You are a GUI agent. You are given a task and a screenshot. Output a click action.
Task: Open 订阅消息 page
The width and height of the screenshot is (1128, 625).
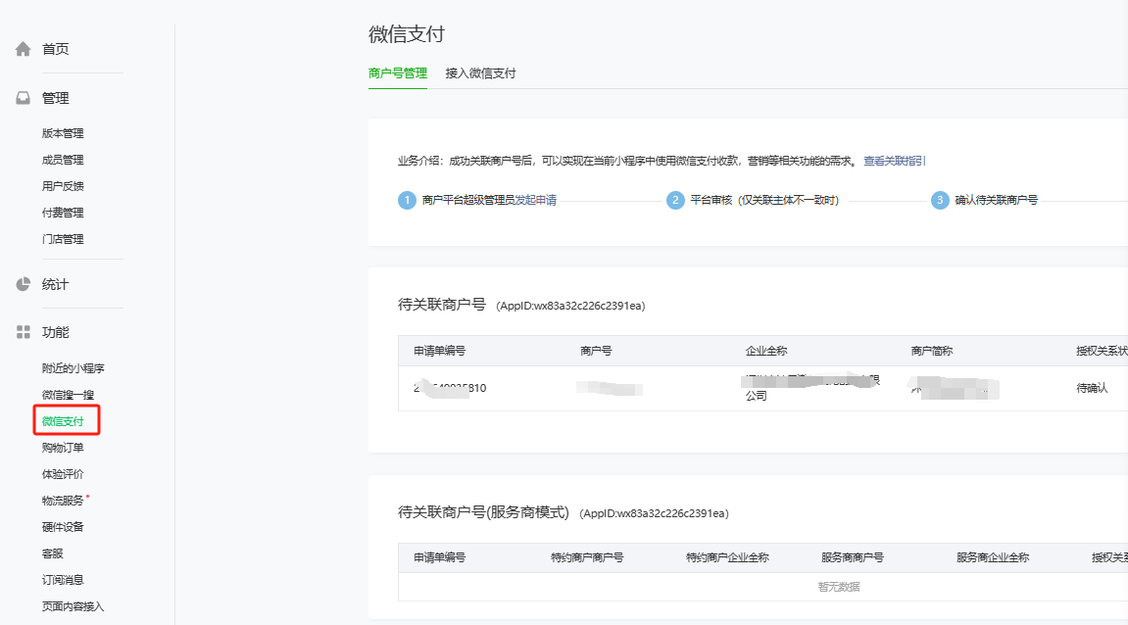coord(63,580)
